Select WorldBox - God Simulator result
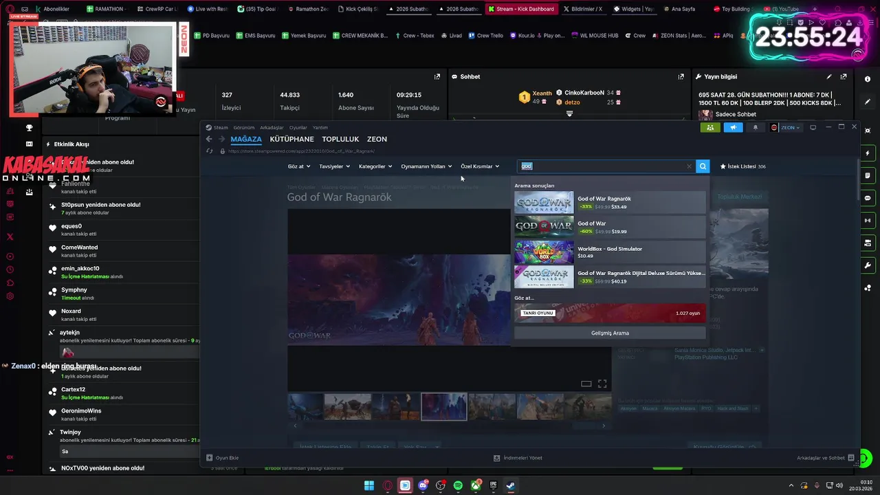The image size is (880, 495). pyautogui.click(x=610, y=252)
